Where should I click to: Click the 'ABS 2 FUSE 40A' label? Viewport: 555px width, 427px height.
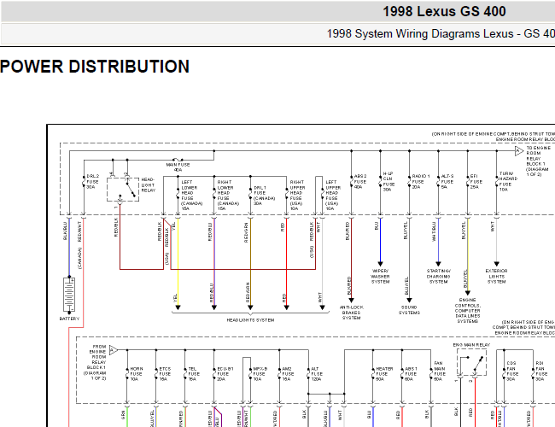(360, 182)
